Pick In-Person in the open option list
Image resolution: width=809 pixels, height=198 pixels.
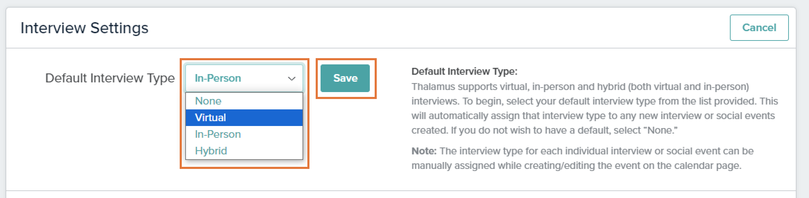tap(218, 134)
